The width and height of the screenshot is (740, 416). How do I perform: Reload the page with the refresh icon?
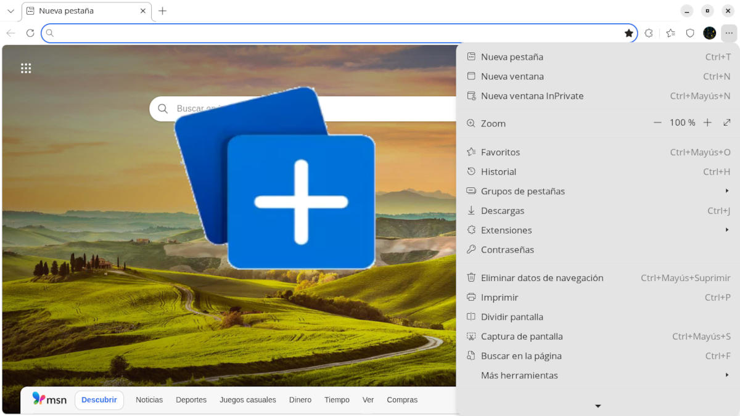[x=30, y=33]
